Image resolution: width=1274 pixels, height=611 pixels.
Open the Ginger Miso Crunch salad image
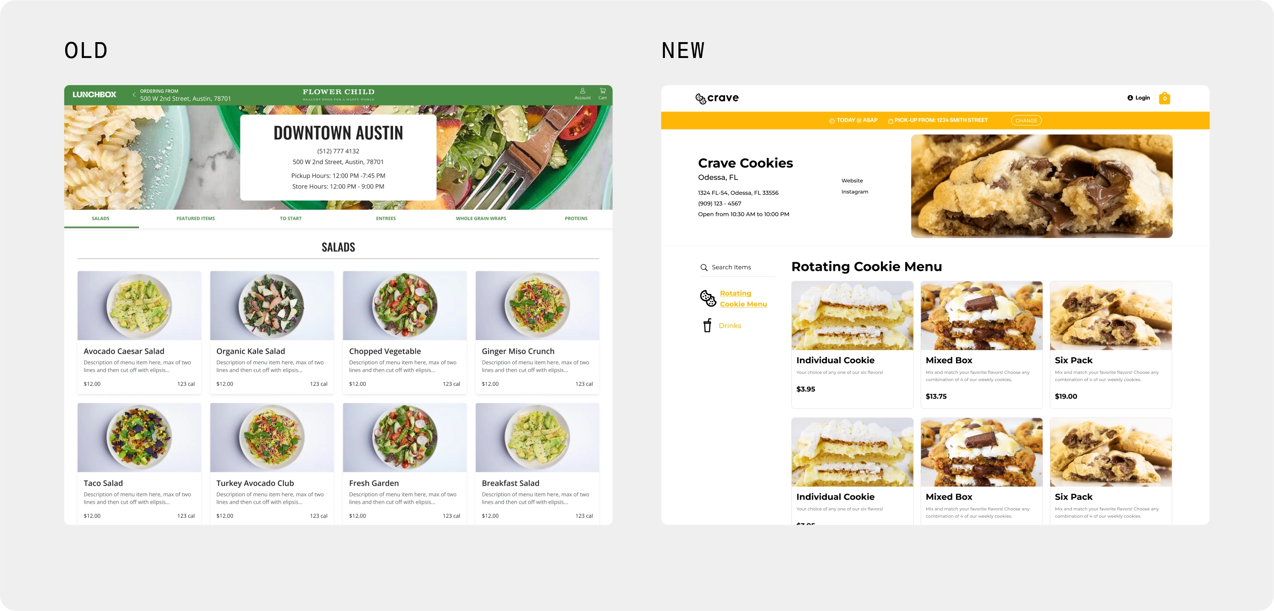[x=537, y=306]
